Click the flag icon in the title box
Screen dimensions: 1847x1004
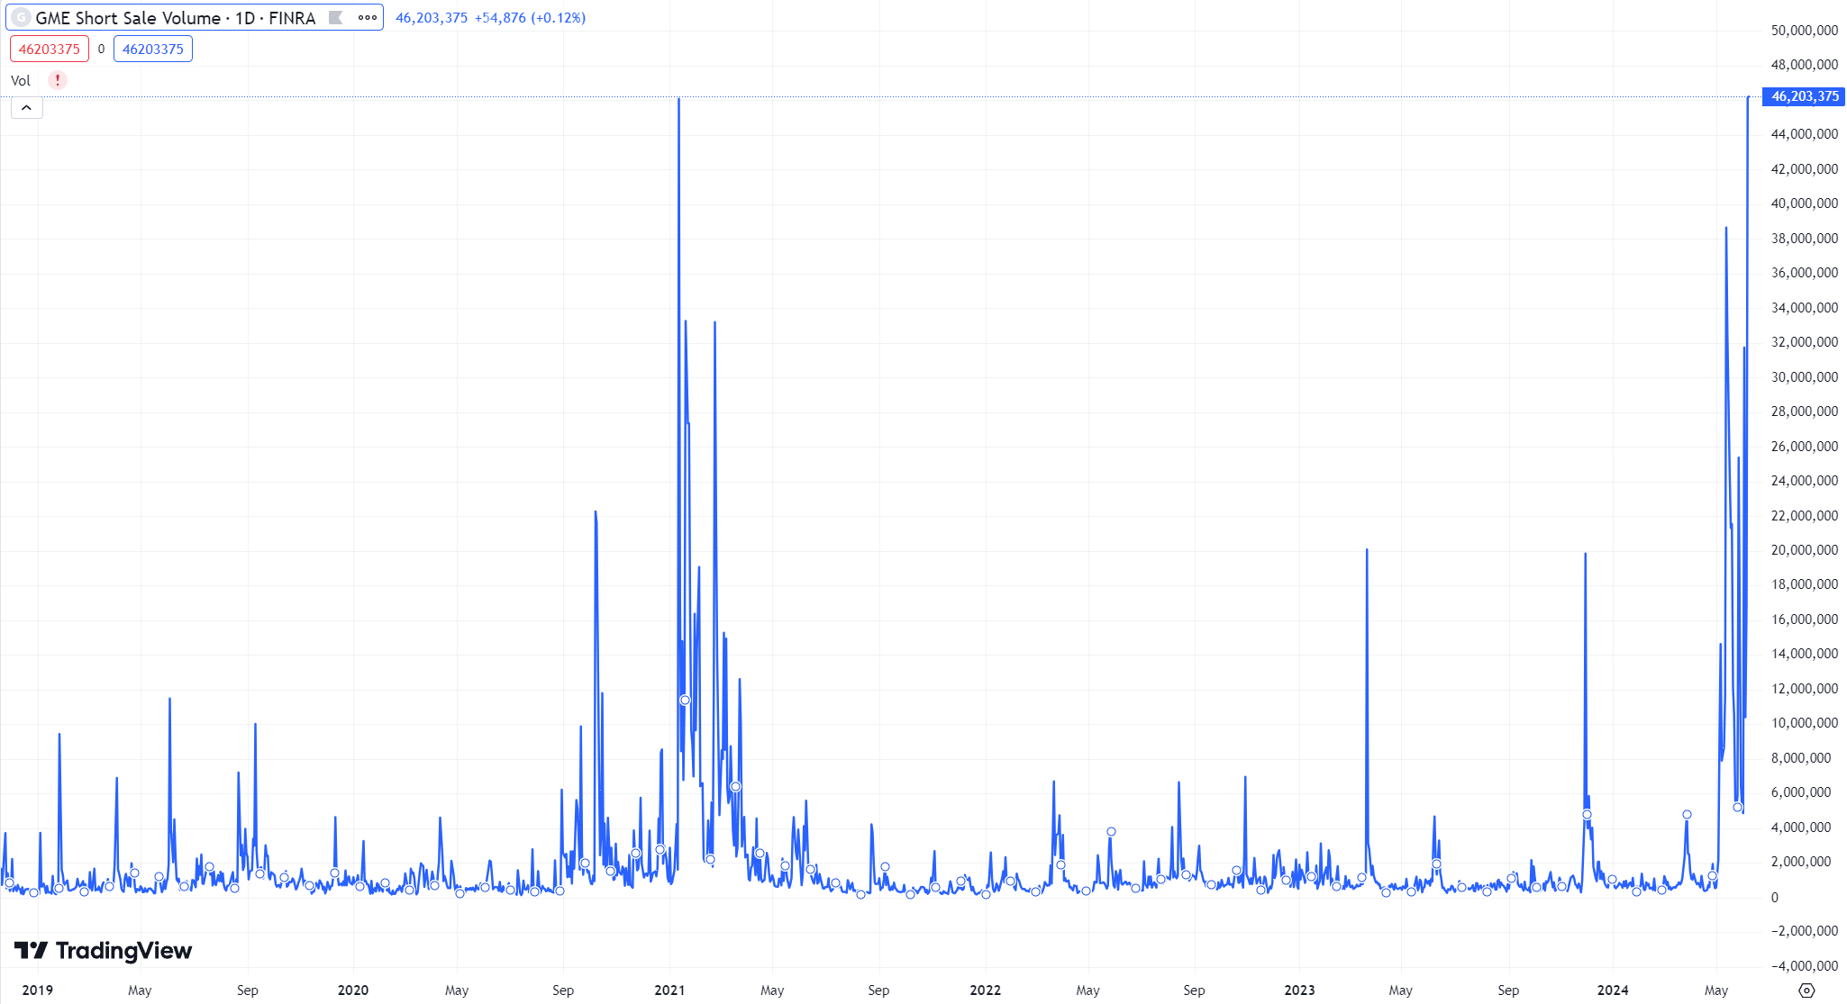coord(336,17)
